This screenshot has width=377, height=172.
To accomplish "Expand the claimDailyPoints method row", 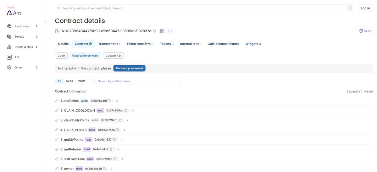I will (127, 120).
